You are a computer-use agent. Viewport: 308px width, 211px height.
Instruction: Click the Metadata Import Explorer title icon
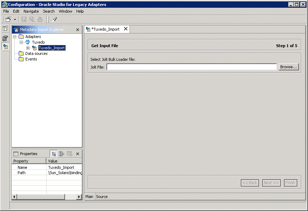tap(16, 30)
